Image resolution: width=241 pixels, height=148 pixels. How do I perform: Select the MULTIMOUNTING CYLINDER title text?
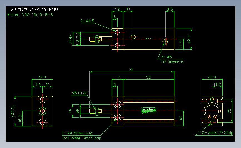click(35, 10)
